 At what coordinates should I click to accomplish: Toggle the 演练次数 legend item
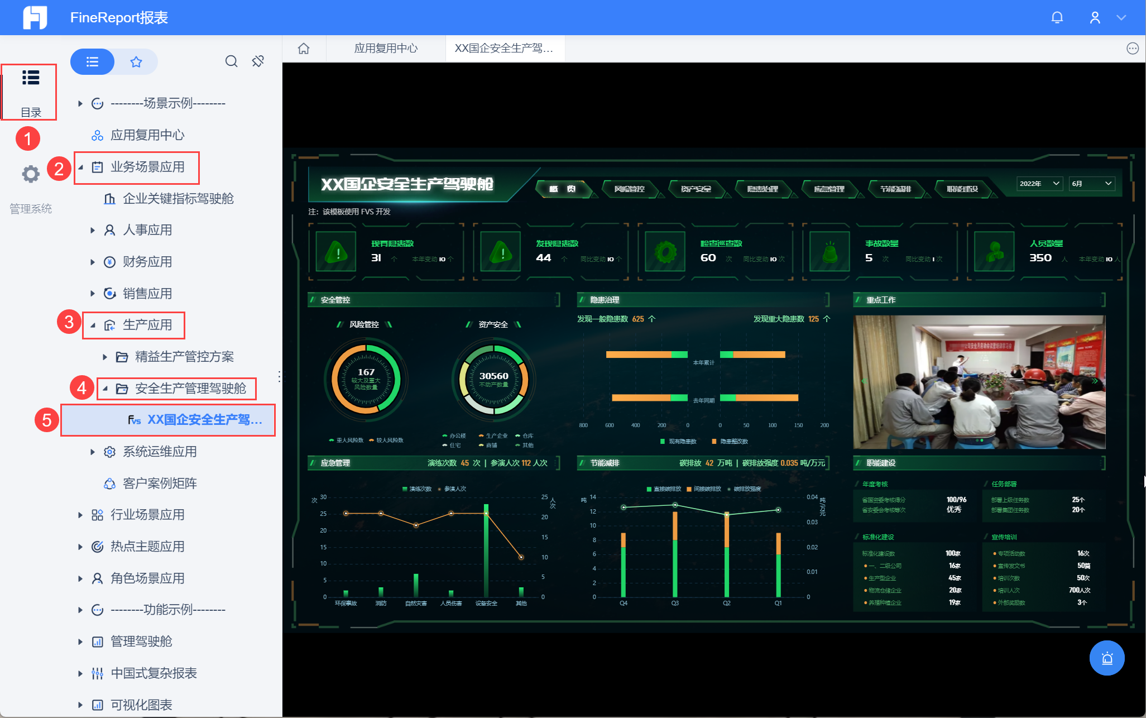tap(416, 489)
